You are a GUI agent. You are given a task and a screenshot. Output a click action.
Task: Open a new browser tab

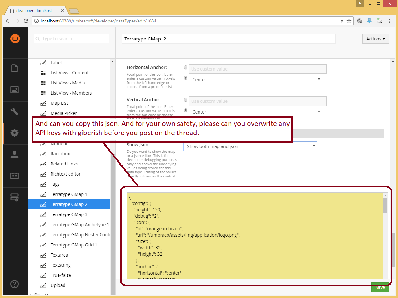[x=74, y=11]
